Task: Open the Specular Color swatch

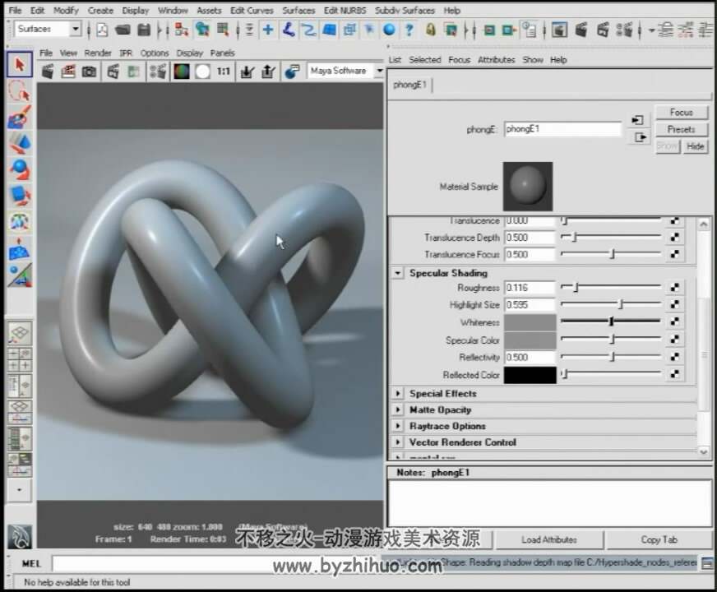Action: (x=530, y=340)
